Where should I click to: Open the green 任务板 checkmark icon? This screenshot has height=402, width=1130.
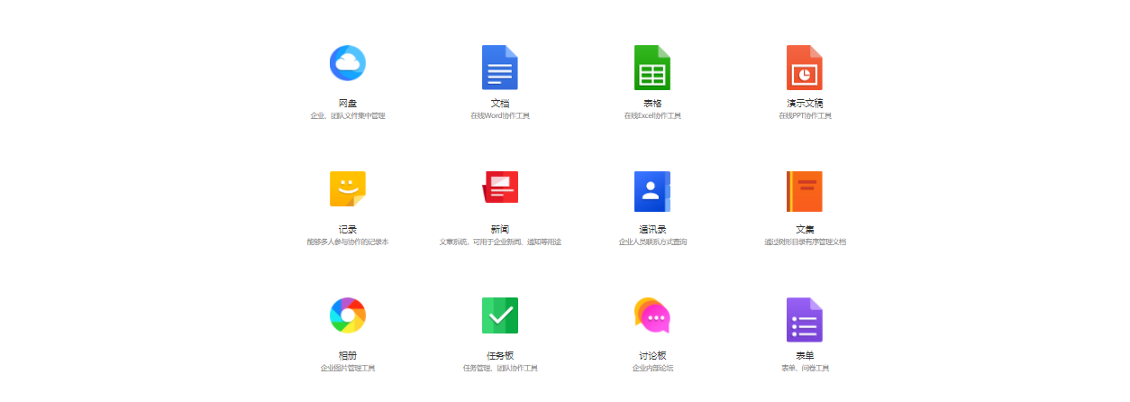500,315
